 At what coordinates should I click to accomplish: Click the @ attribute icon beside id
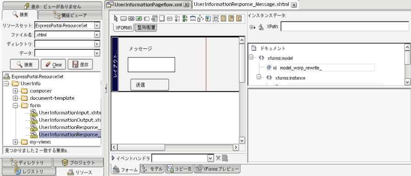pyautogui.click(x=269, y=68)
